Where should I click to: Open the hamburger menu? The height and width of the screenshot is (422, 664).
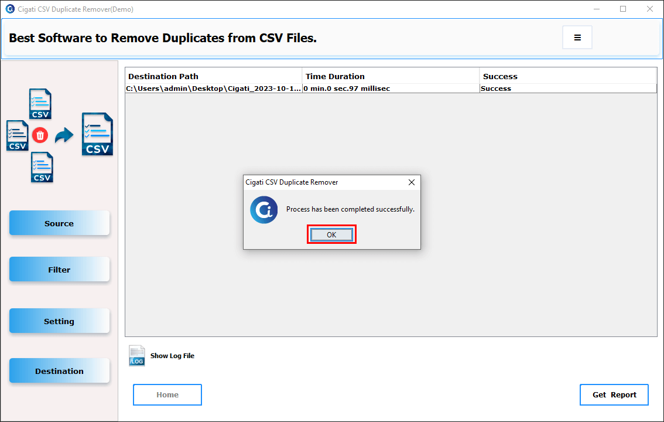tap(577, 38)
